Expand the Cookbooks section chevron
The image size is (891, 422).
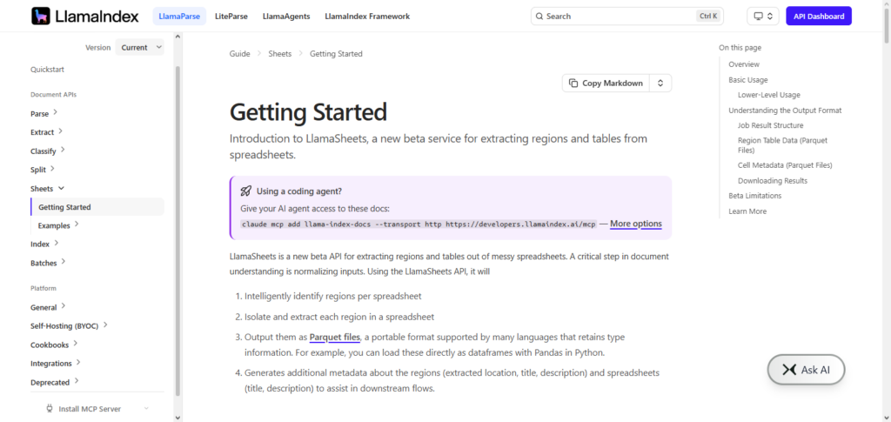coord(75,344)
